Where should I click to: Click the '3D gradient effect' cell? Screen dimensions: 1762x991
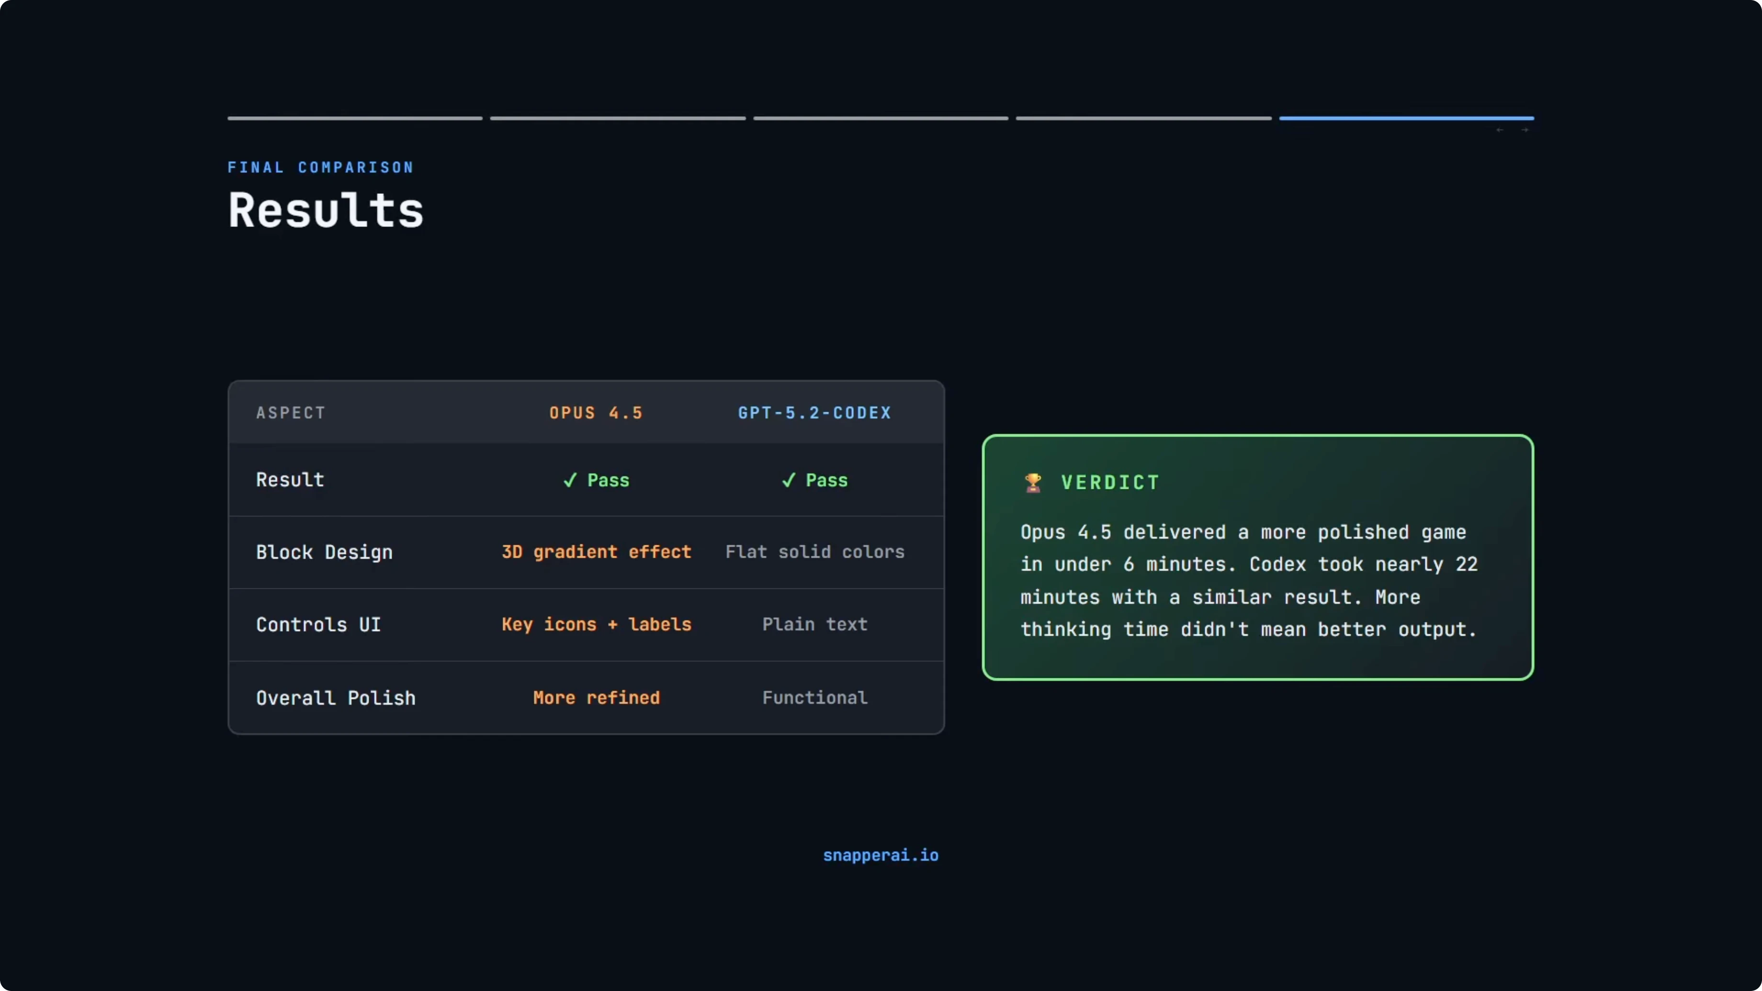click(597, 552)
